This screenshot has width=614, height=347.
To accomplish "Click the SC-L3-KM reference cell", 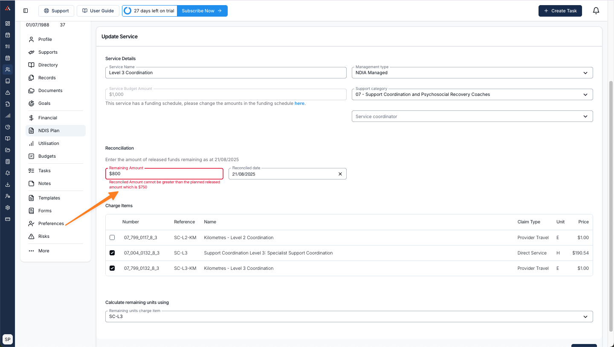I will (185, 268).
